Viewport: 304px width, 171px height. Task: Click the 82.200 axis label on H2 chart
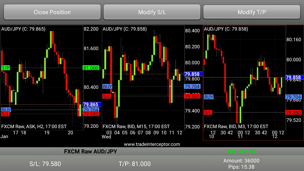coord(91,29)
